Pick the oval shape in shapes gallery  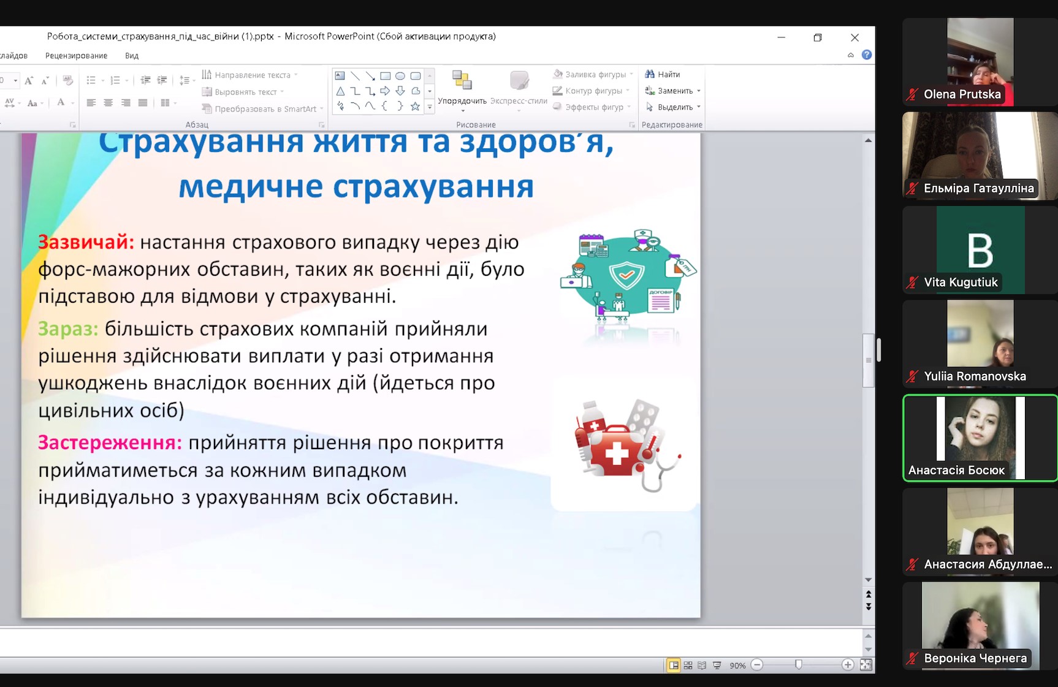400,76
